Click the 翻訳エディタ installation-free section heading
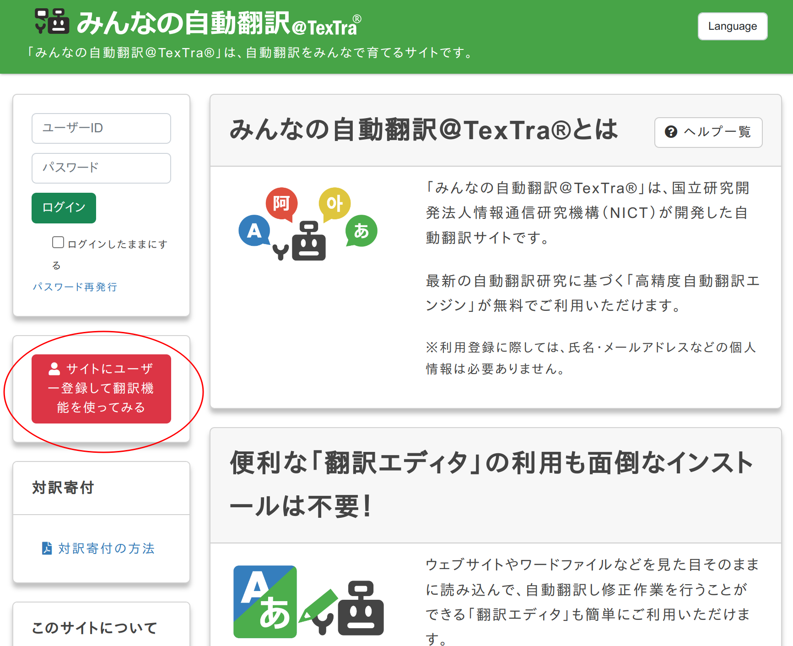Screen dimensions: 793x646 [x=491, y=484]
